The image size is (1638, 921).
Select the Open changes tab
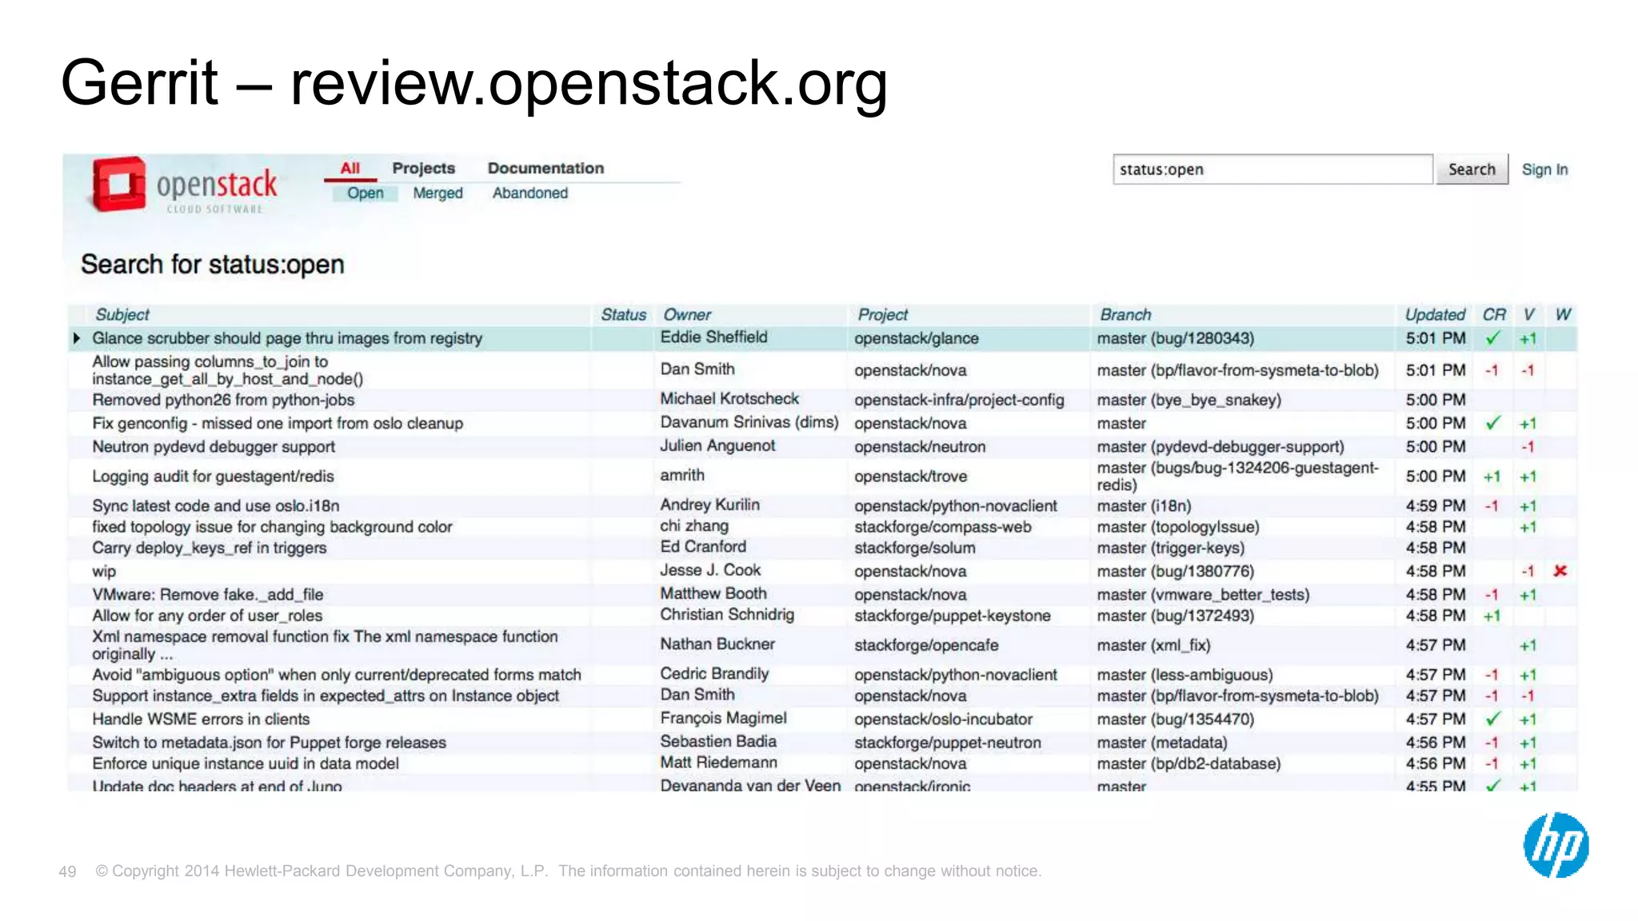365,193
